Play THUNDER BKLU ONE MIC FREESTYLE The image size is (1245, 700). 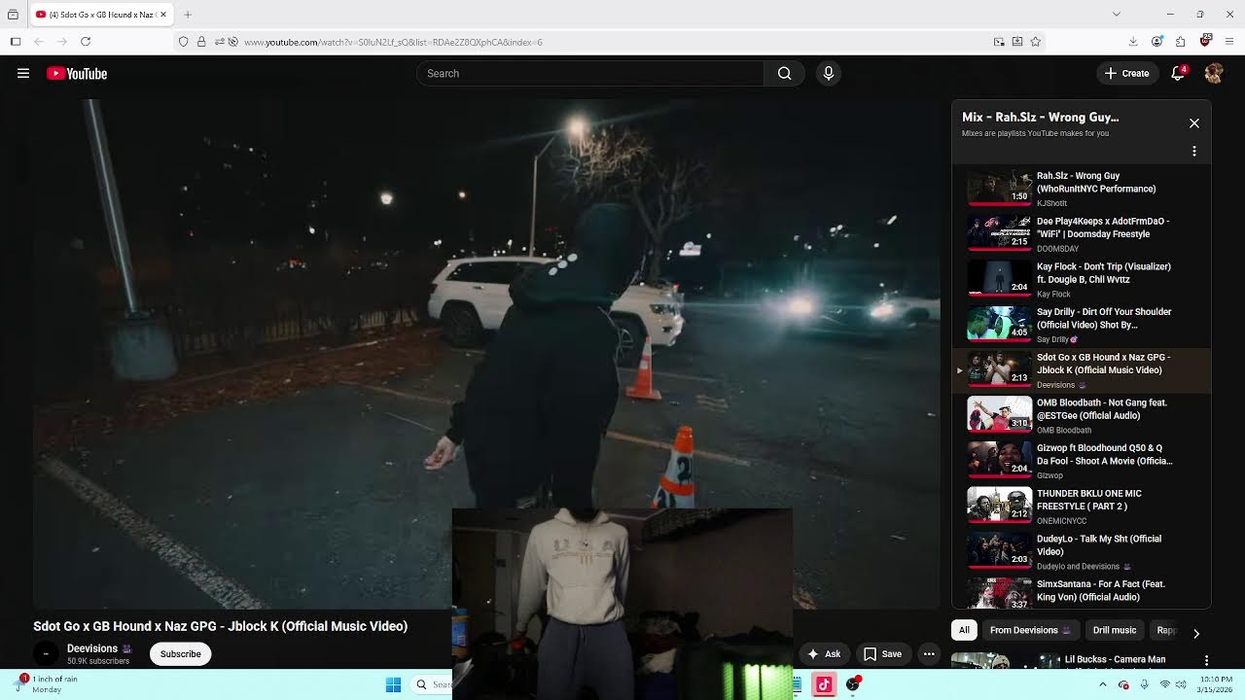[1080, 507]
